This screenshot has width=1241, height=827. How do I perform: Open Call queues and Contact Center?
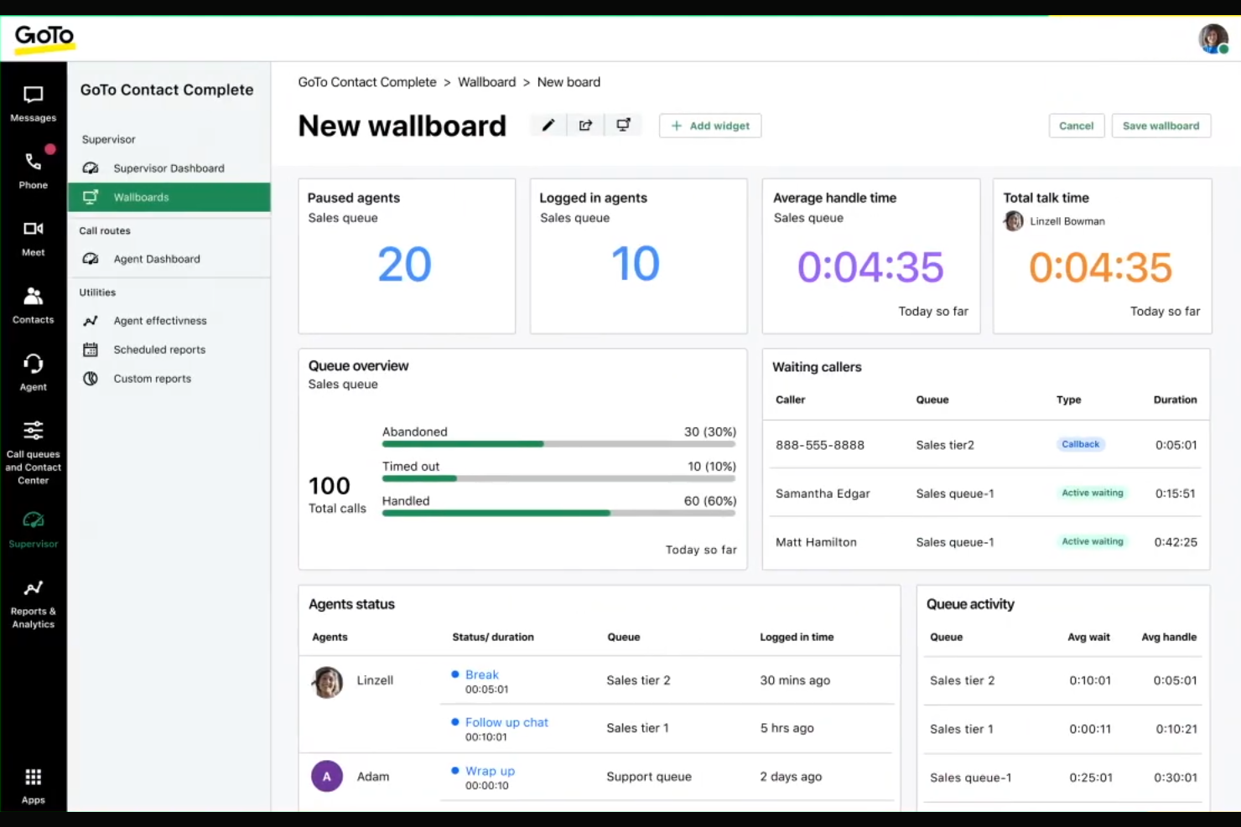(34, 452)
